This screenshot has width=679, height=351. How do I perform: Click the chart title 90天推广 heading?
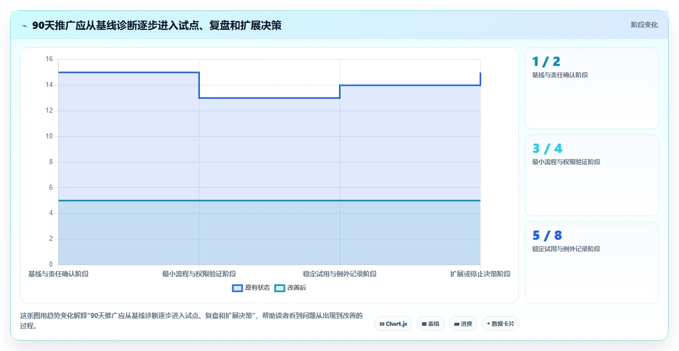pyautogui.click(x=157, y=25)
